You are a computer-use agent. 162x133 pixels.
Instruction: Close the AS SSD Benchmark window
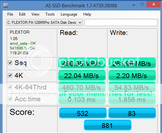click(x=154, y=4)
